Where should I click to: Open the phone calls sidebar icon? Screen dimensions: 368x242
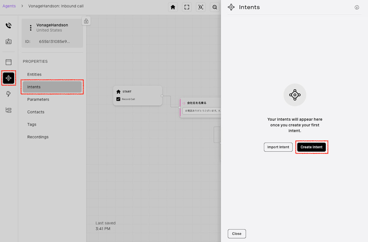9,26
